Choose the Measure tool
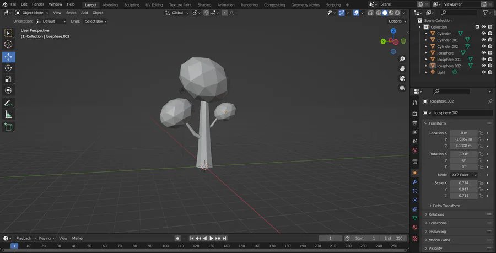This screenshot has width=496, height=253. pos(8,114)
